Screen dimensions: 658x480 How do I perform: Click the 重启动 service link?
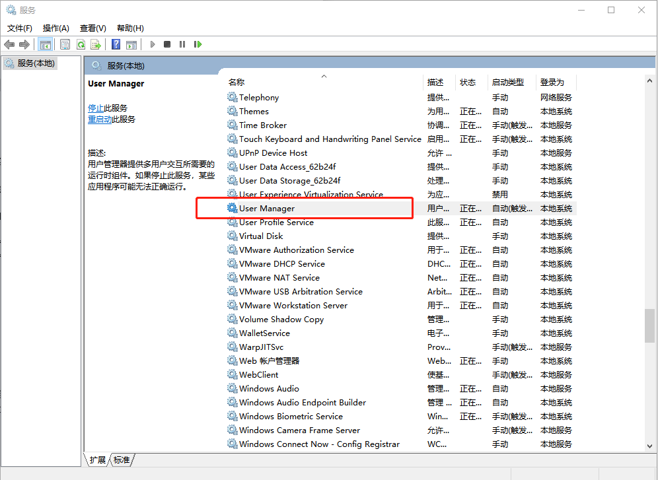point(100,119)
